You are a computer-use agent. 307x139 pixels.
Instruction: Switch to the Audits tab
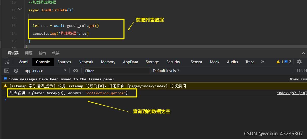(x=232, y=62)
